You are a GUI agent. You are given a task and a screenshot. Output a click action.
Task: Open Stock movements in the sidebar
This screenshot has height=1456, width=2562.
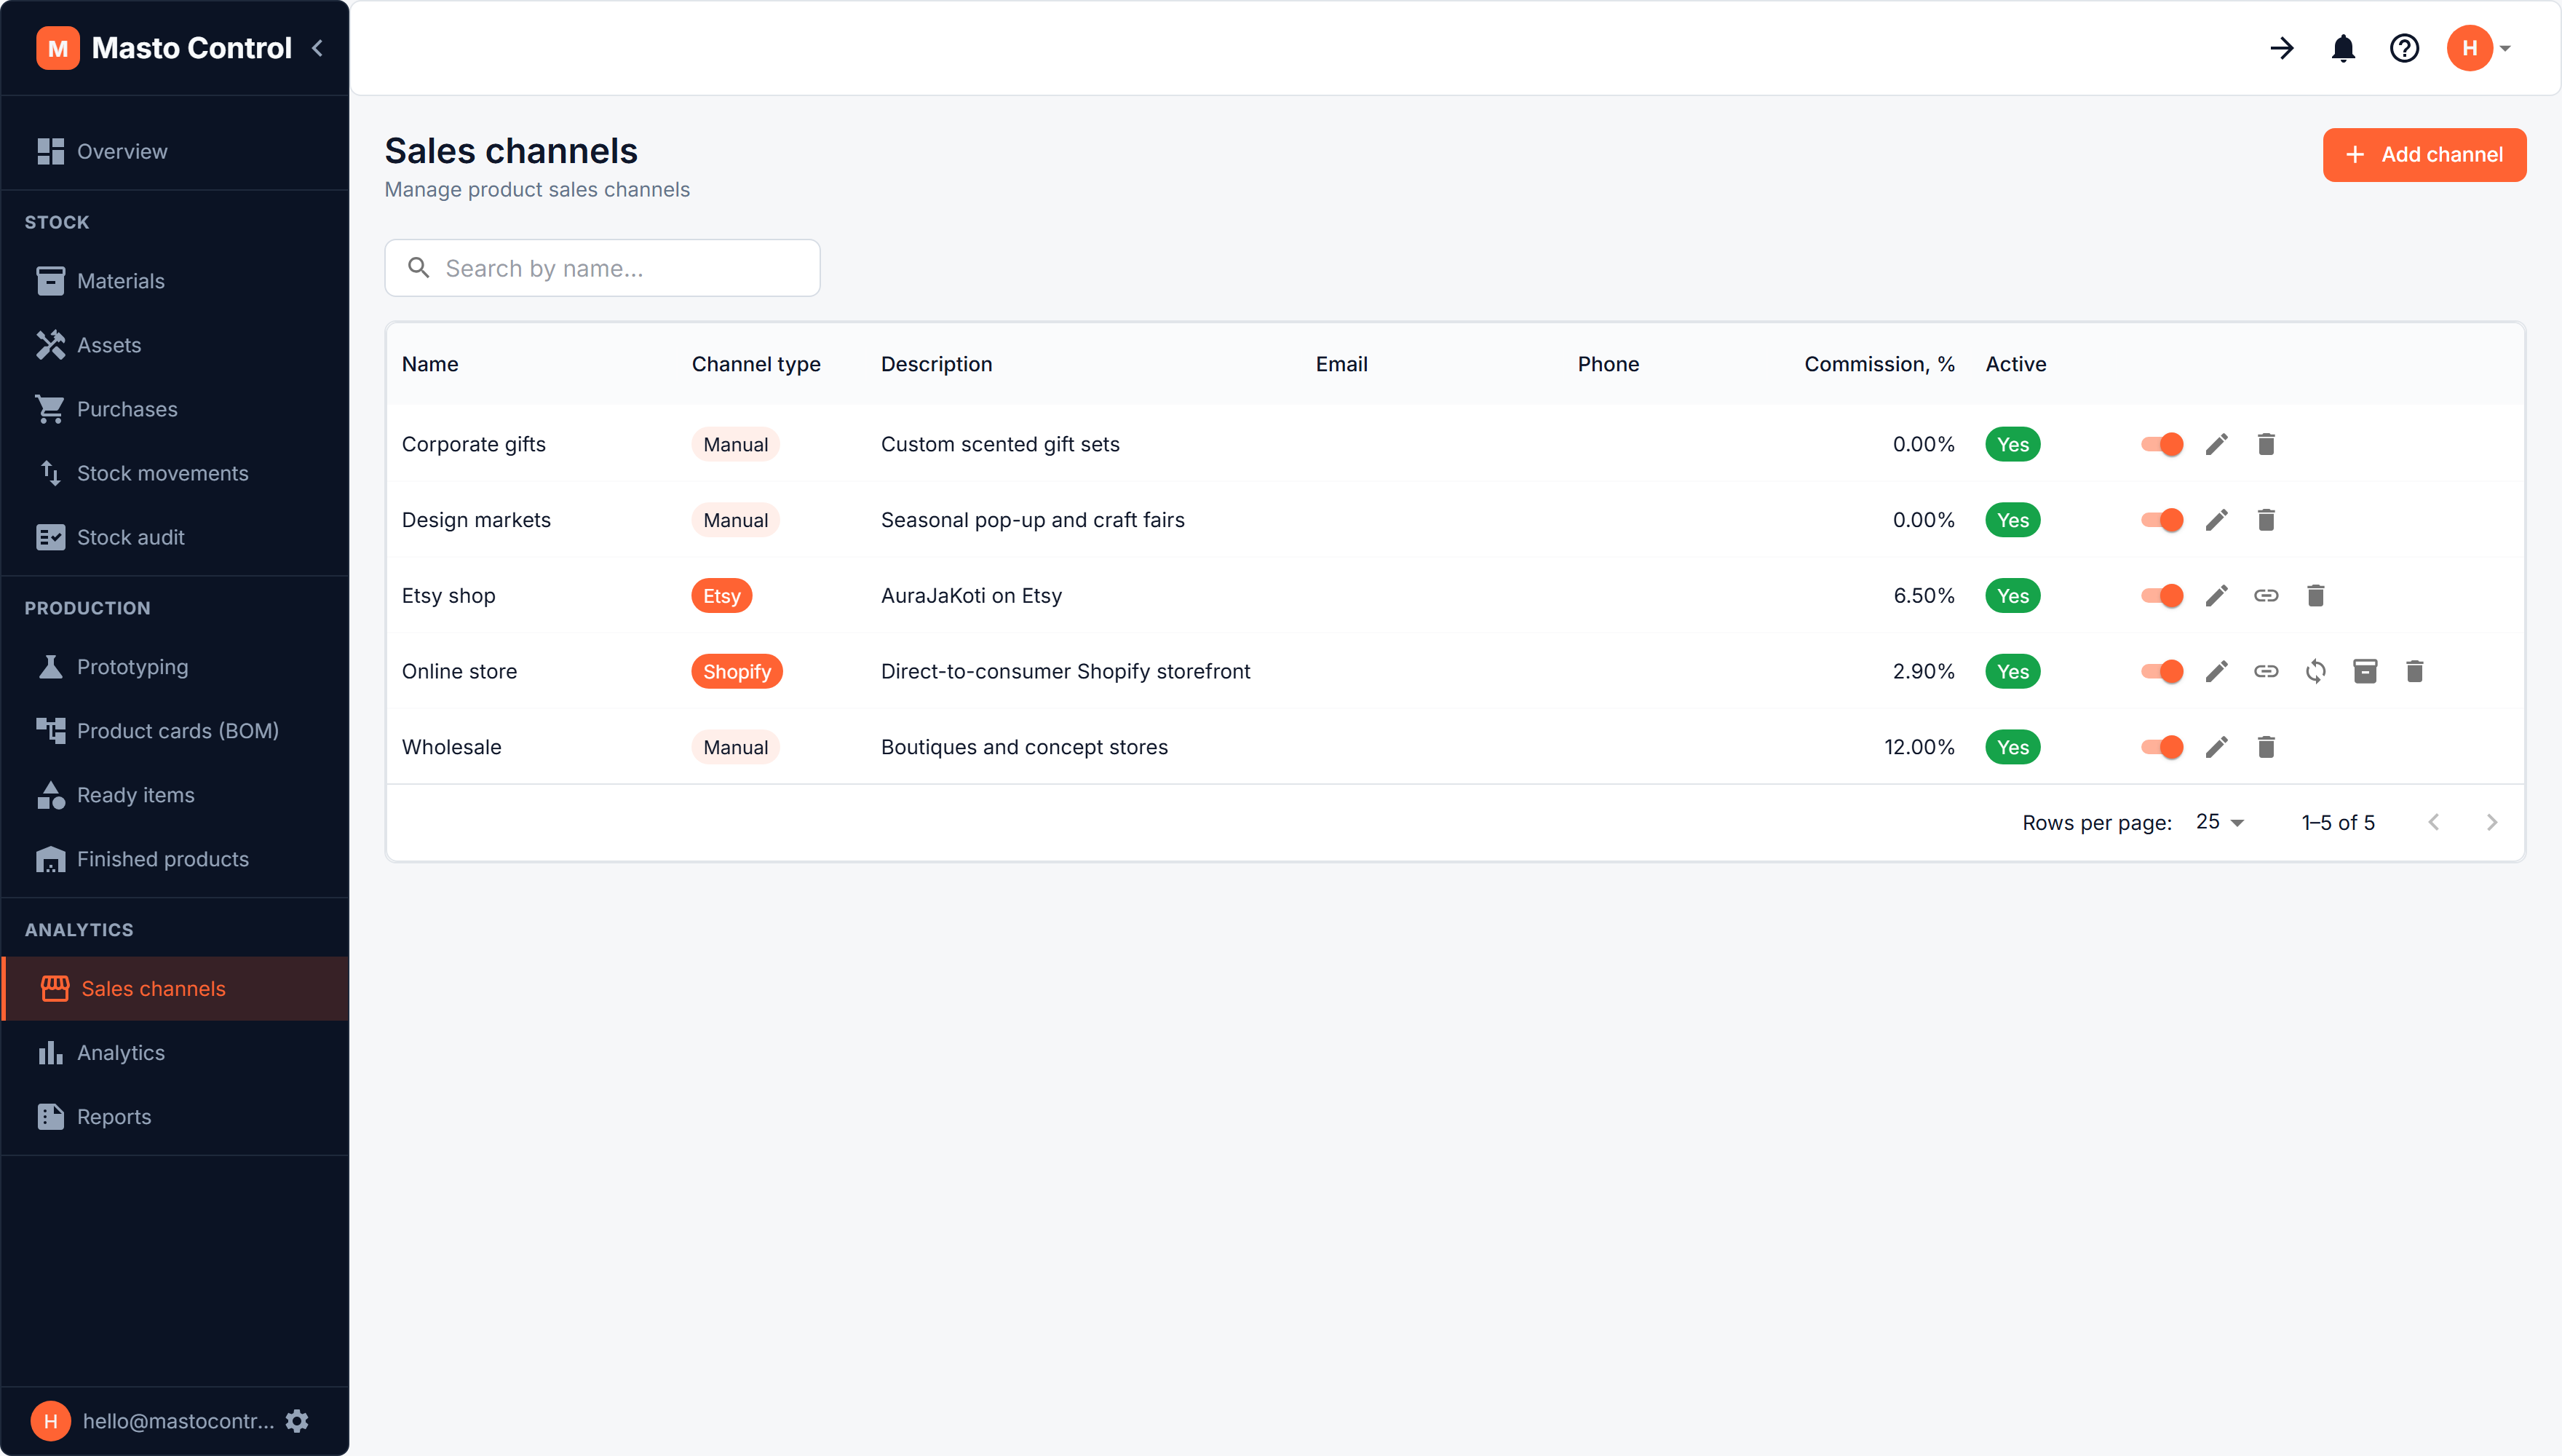[x=175, y=473]
